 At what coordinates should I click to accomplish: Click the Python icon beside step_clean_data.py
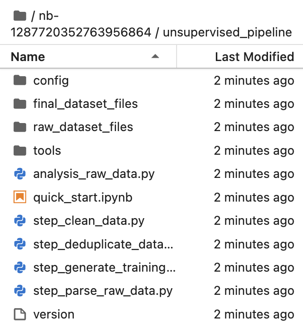point(20,221)
